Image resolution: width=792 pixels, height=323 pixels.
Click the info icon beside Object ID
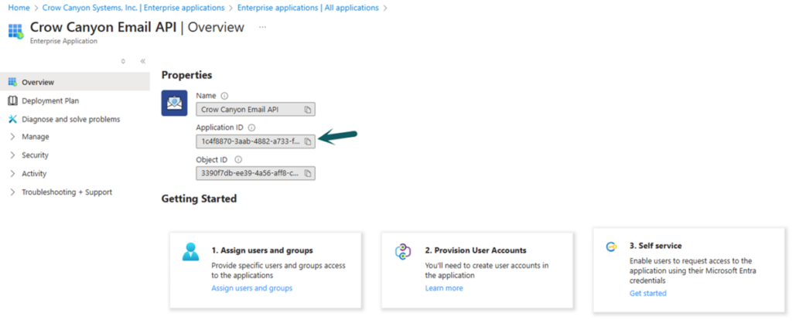point(237,159)
